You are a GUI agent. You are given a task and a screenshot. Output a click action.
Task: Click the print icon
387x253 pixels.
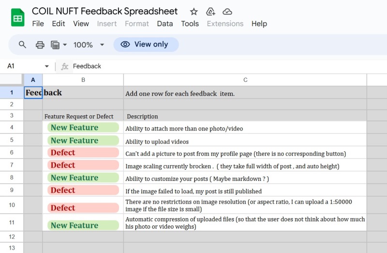coord(40,45)
